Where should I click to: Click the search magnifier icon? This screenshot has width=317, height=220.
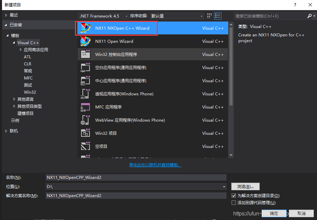pyautogui.click(x=309, y=16)
